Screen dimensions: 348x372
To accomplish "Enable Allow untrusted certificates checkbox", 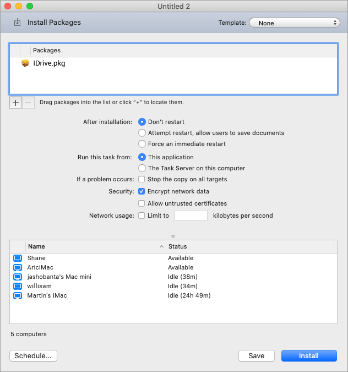I will point(142,203).
